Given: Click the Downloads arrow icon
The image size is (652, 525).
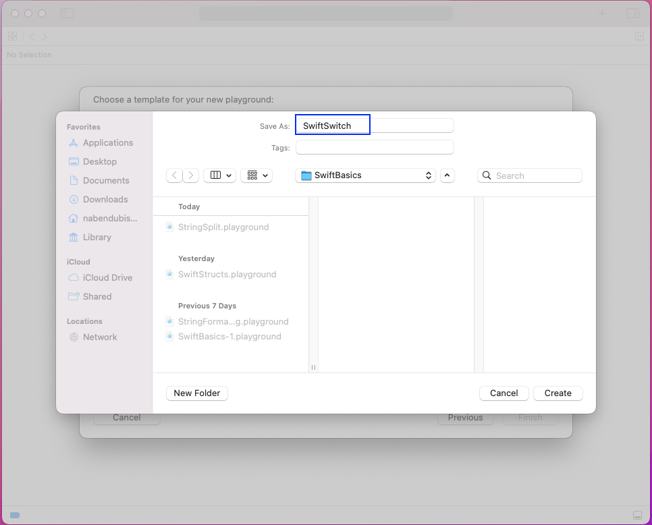Looking at the screenshot, I should 74,200.
